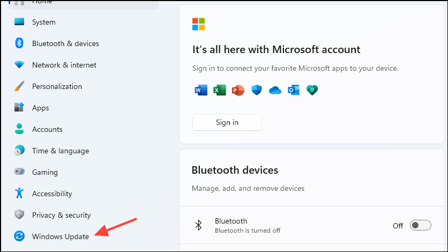Open Time & language settings
Screen dimensions: 448x252
tap(60, 151)
